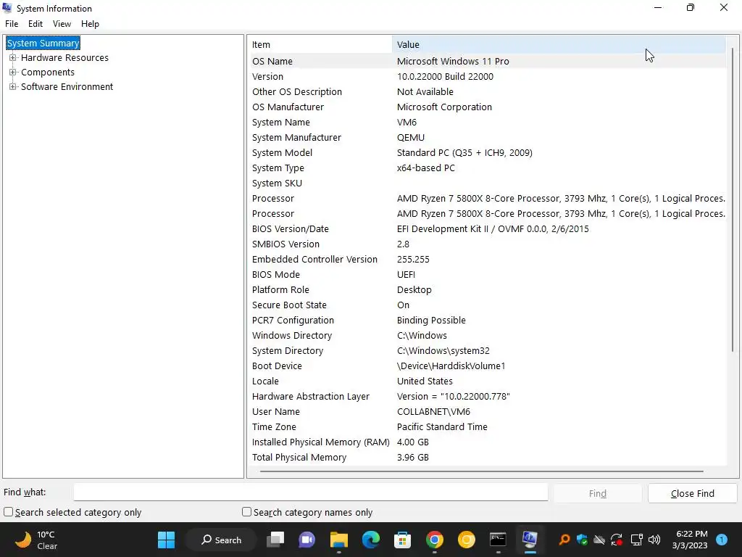Select the OS Name row
This screenshot has height=557, width=742.
(487, 61)
